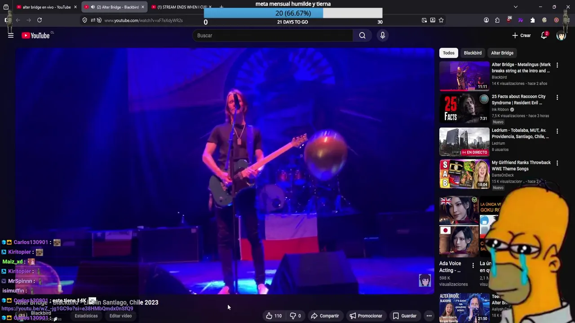Focus the Buscar search field
This screenshot has height=323, width=575.
click(273, 35)
